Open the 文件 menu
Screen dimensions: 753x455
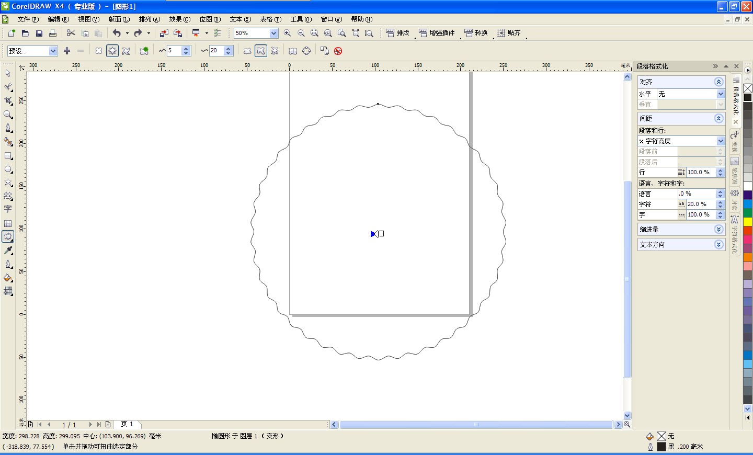pyautogui.click(x=28, y=19)
